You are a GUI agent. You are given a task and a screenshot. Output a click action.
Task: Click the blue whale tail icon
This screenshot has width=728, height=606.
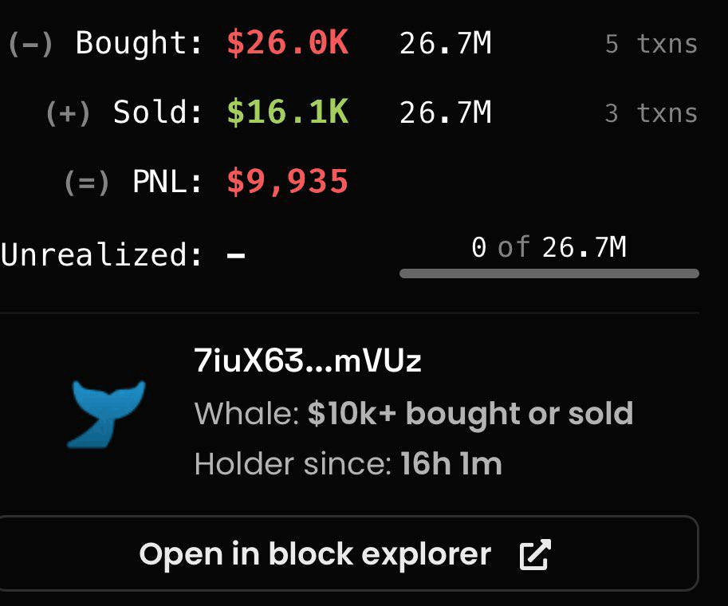[106, 414]
